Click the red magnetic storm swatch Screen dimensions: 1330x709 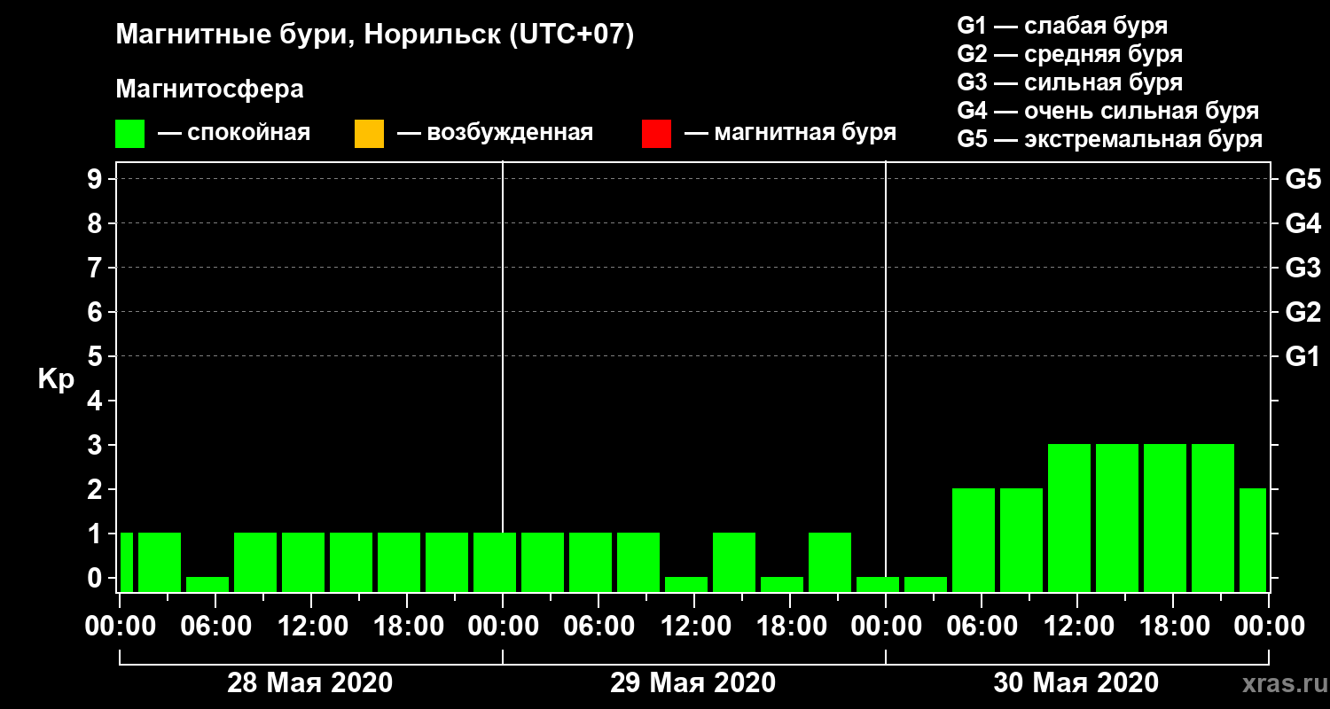[656, 134]
